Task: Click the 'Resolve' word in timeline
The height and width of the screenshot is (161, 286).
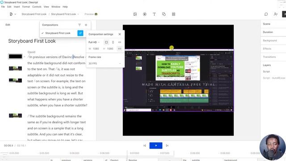Action: pyautogui.click(x=133, y=160)
